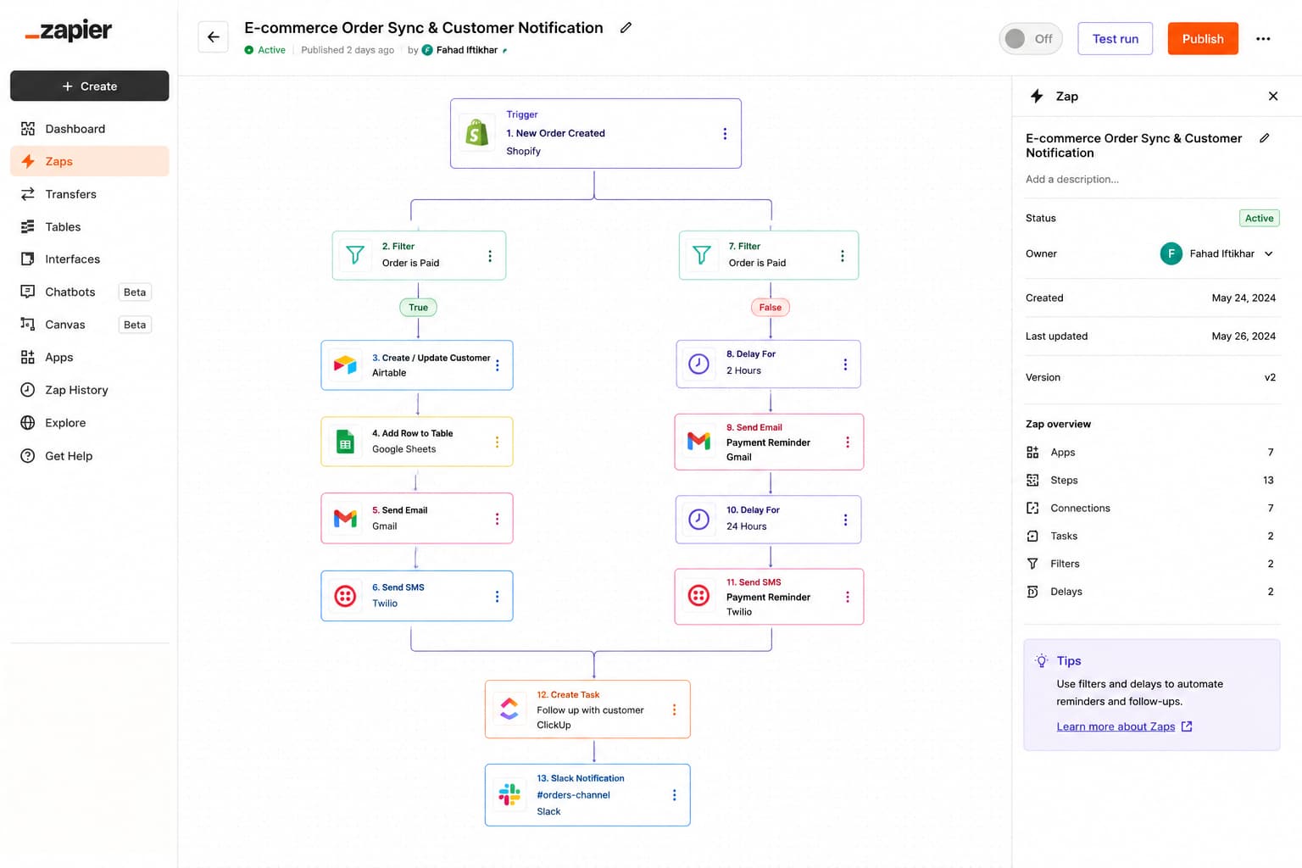This screenshot has height=868, width=1302.
Task: Click Get Help in sidebar
Action: pyautogui.click(x=89, y=456)
